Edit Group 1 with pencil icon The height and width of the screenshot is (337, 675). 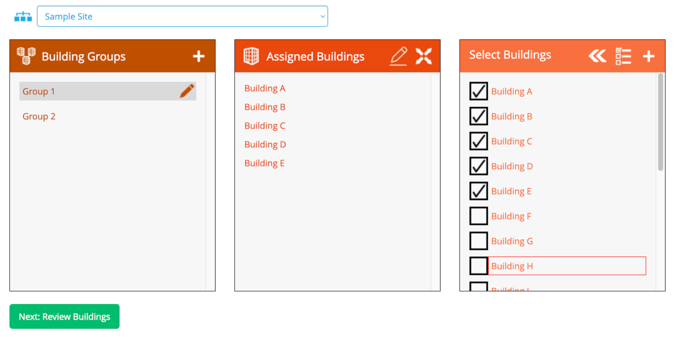186,91
